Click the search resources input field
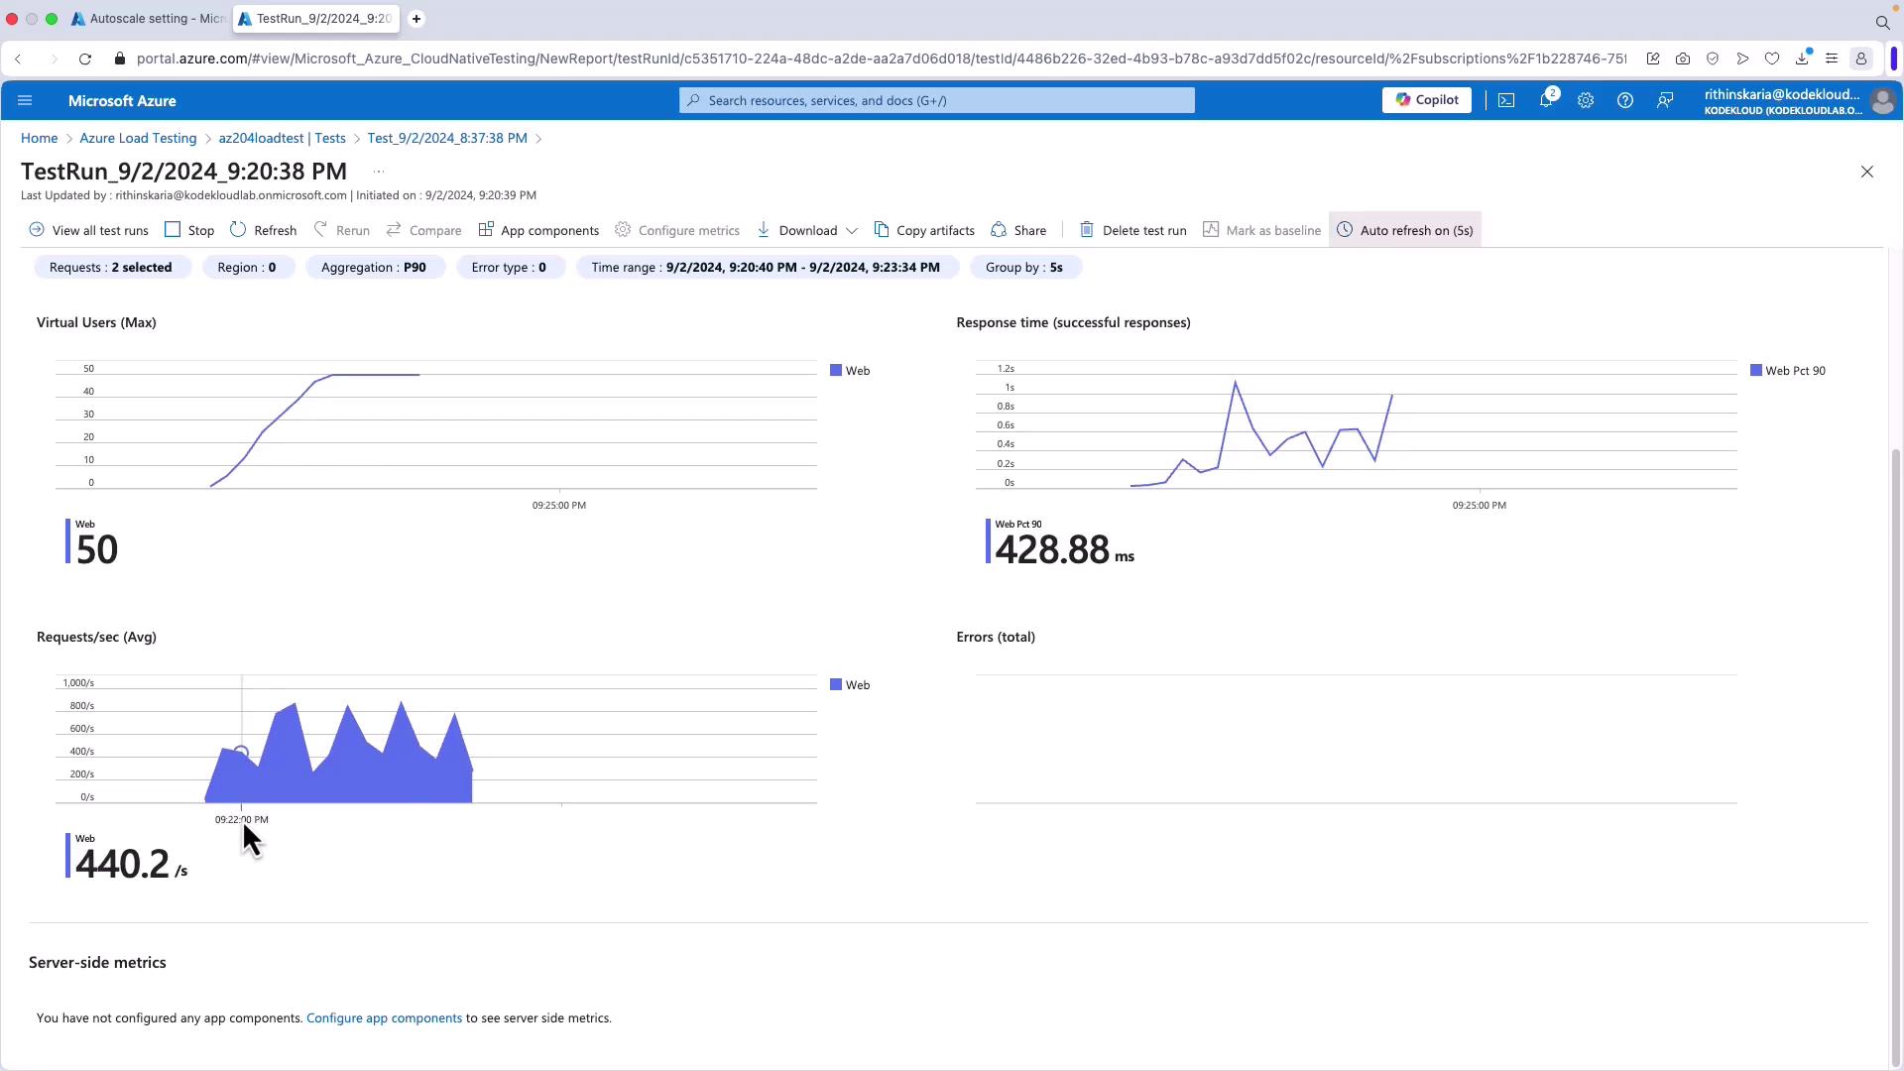1904x1071 pixels. tap(936, 100)
